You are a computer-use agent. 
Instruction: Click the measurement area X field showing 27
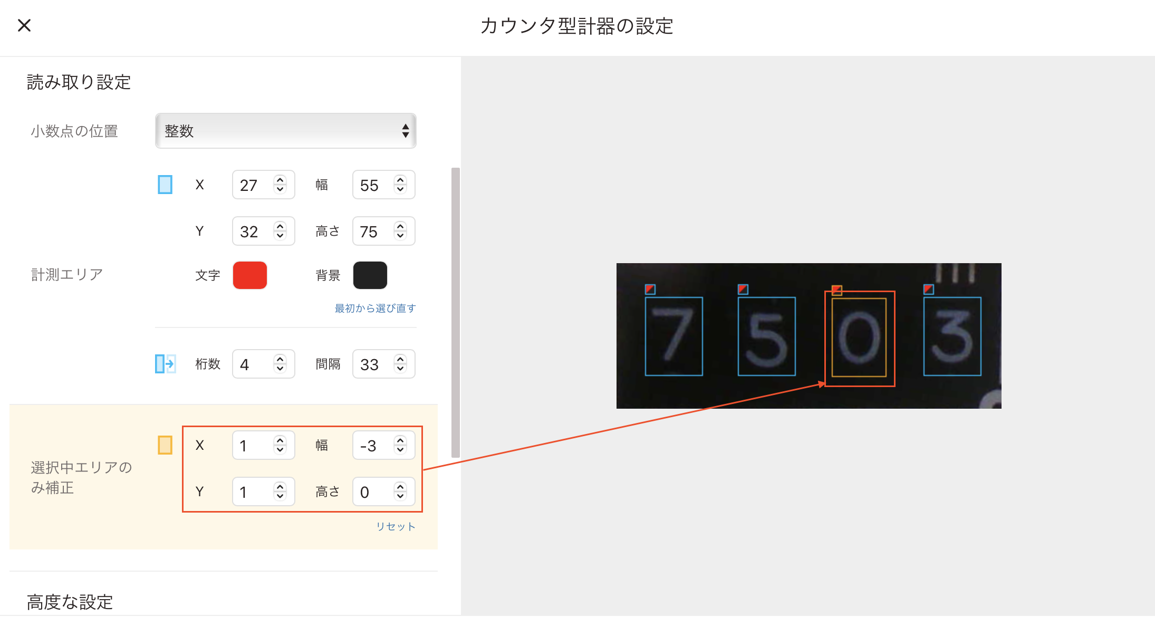coord(263,185)
